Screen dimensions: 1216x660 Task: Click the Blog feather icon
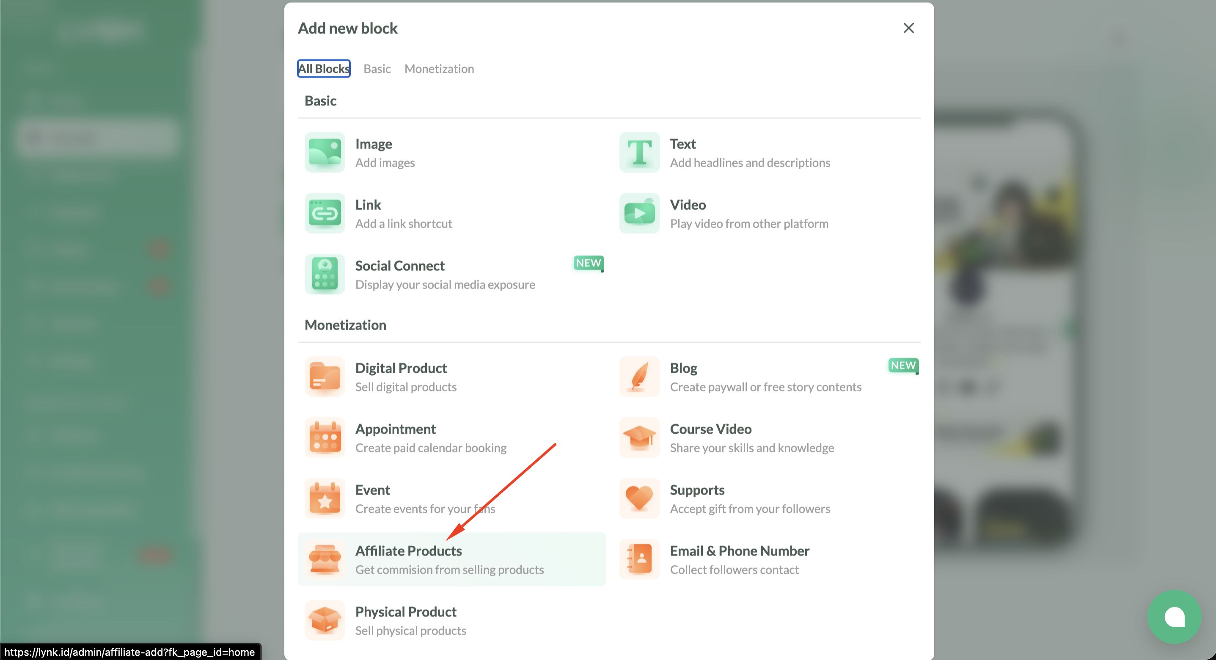(639, 377)
